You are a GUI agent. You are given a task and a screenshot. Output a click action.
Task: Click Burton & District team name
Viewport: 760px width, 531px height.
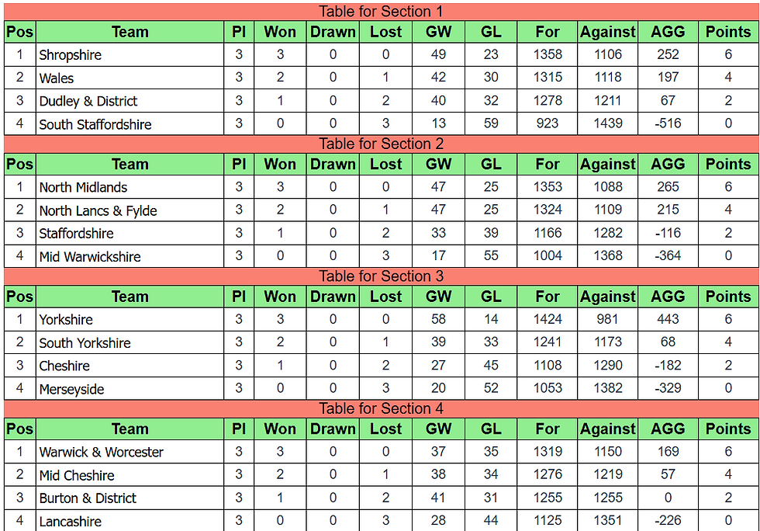click(x=88, y=498)
